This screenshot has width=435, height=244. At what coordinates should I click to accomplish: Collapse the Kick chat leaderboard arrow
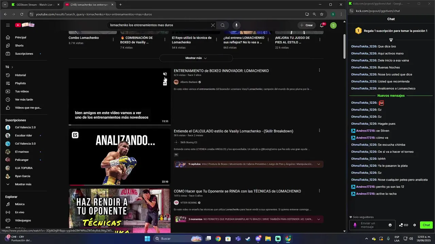pos(391,40)
